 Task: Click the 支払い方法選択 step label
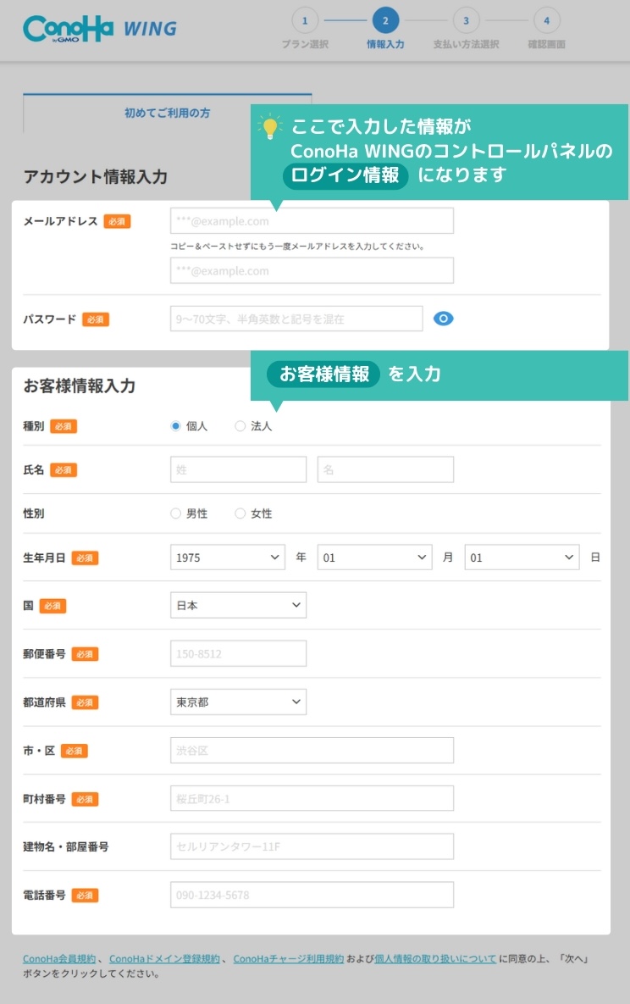pyautogui.click(x=466, y=44)
